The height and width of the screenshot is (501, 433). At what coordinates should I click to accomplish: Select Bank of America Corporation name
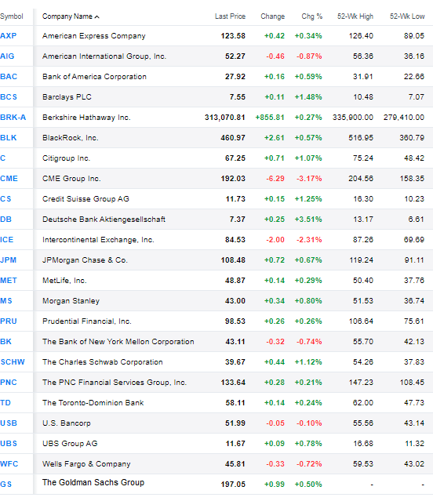click(94, 77)
